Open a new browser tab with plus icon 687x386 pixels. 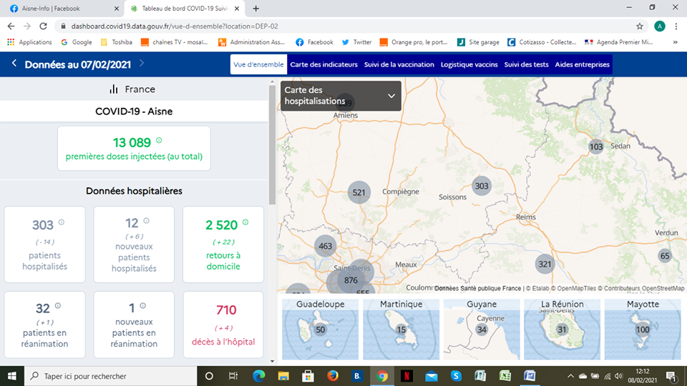[x=256, y=9]
